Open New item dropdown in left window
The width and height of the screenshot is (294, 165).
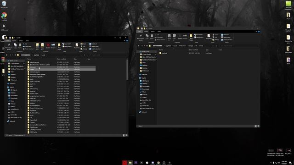(67, 44)
